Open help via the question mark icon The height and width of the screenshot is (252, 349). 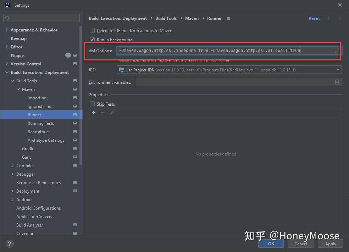[9, 244]
